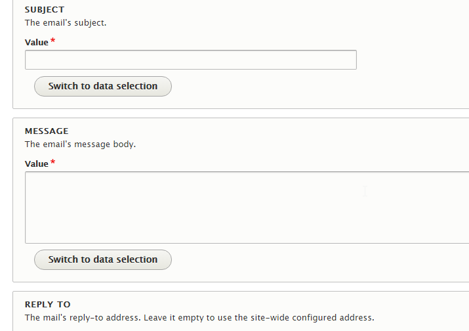Click the Subject Value text field

pyautogui.click(x=190, y=60)
